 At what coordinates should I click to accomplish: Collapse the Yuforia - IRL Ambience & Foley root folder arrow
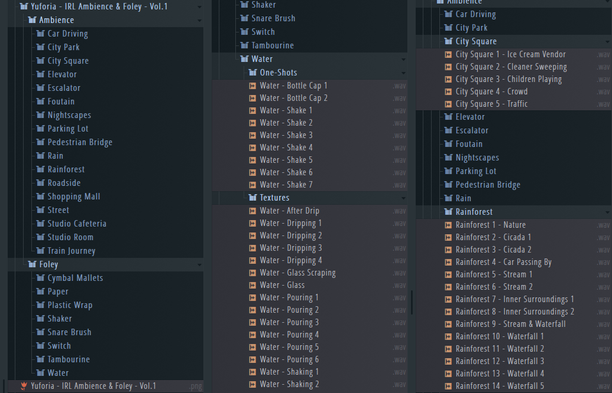[x=199, y=7]
